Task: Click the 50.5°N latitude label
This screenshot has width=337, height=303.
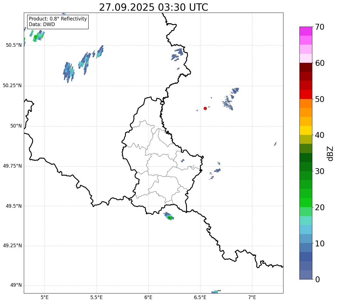Action: (13, 45)
